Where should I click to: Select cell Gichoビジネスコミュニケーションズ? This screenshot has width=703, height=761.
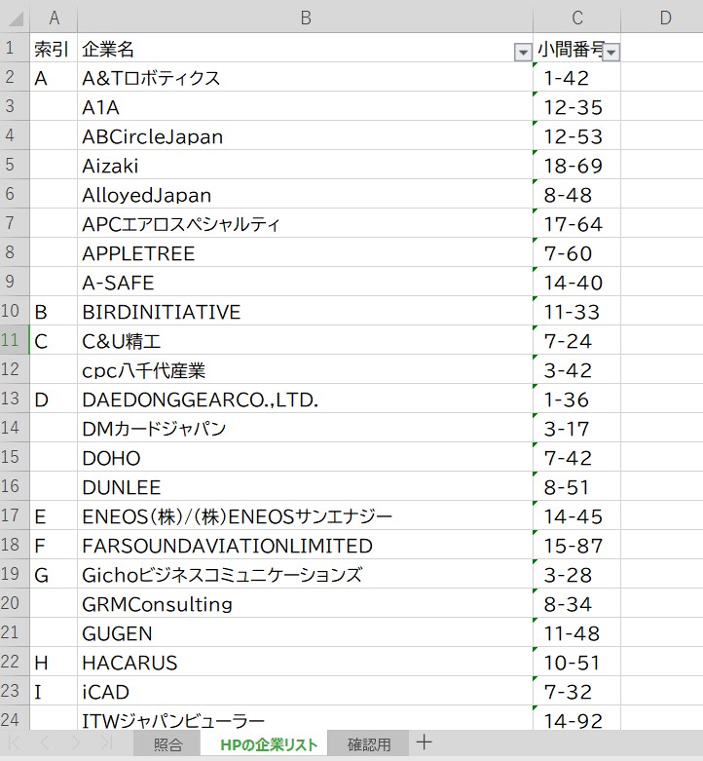306,574
